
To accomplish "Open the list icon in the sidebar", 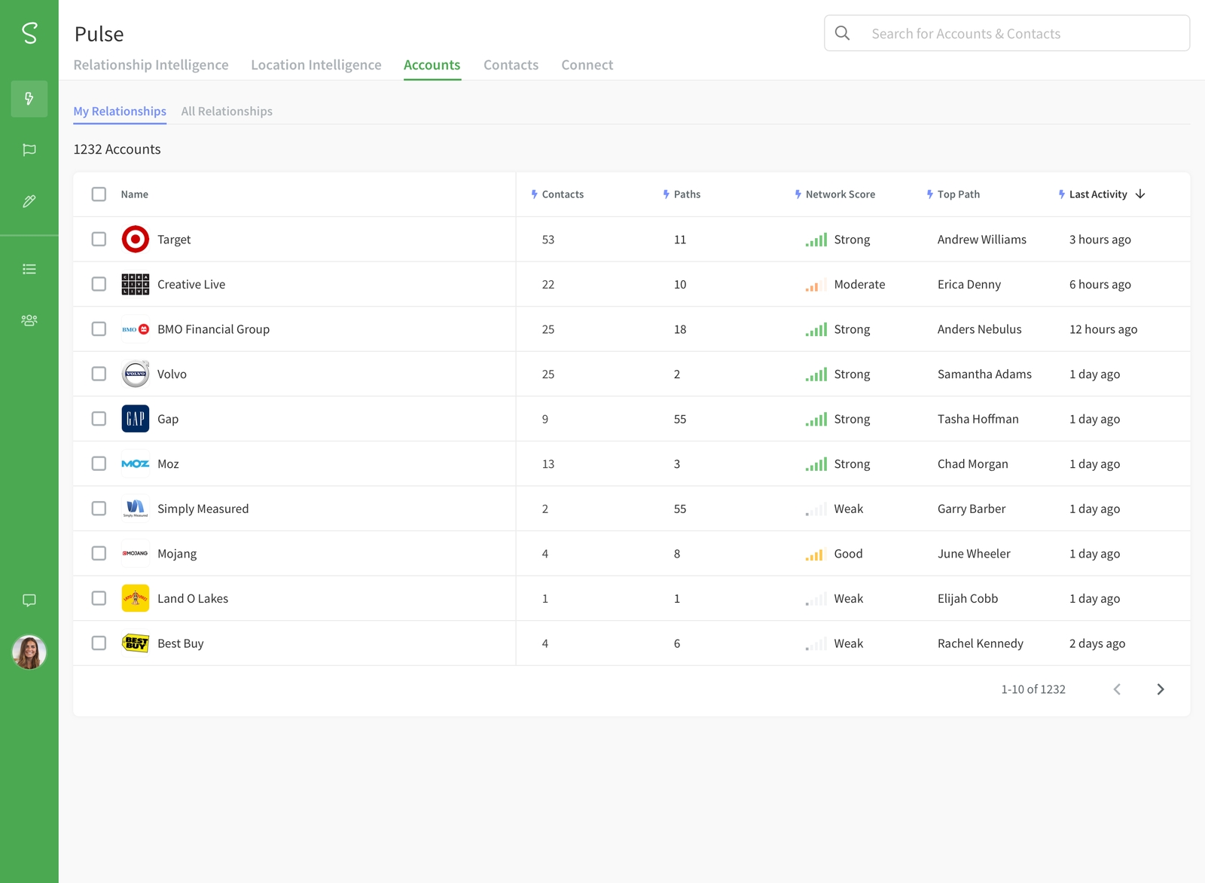I will 29,269.
